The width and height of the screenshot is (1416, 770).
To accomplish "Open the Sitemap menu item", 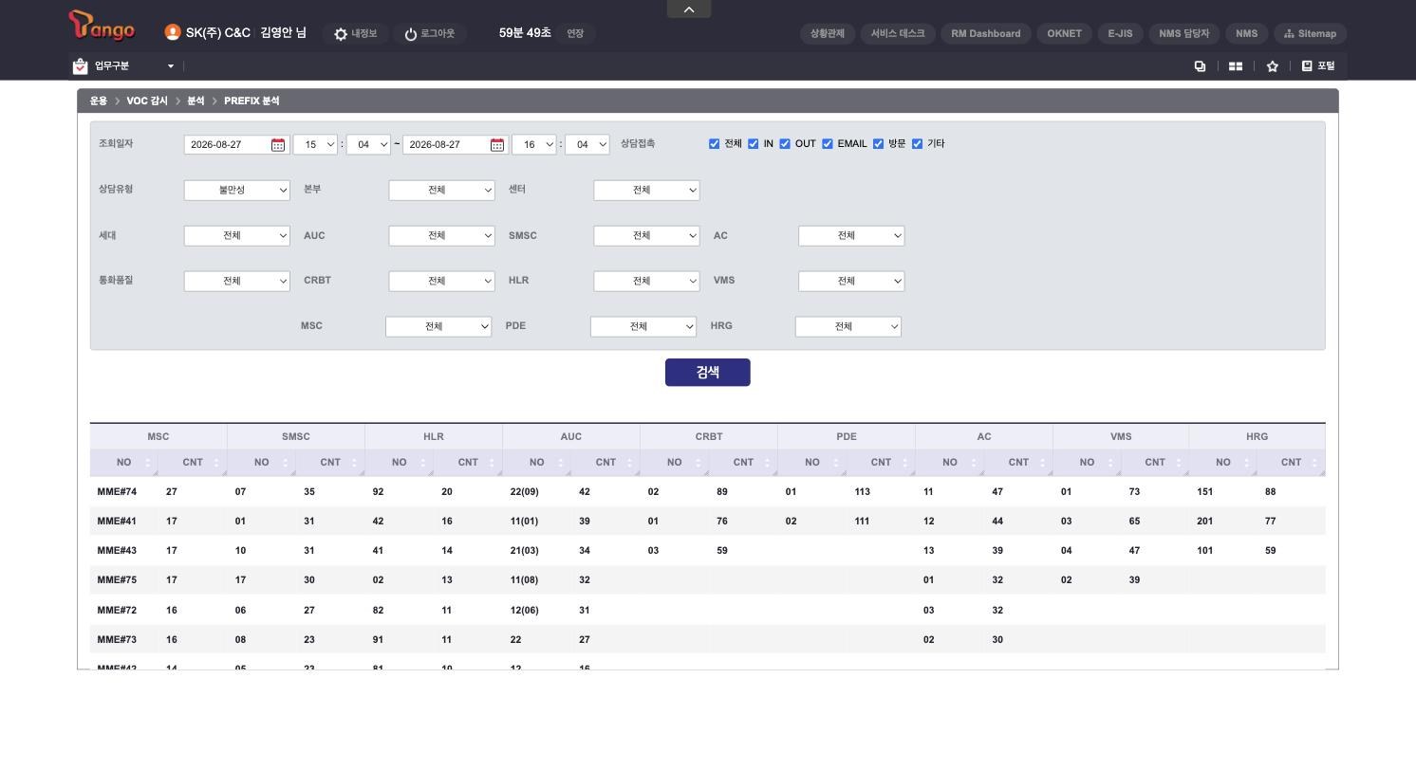I will [1310, 33].
